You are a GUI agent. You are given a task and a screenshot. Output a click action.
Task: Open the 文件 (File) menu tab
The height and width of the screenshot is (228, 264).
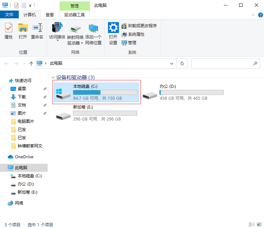pyautogui.click(x=10, y=15)
